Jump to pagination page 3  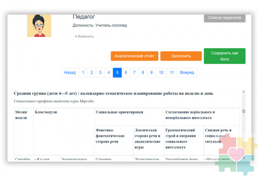click(100, 73)
